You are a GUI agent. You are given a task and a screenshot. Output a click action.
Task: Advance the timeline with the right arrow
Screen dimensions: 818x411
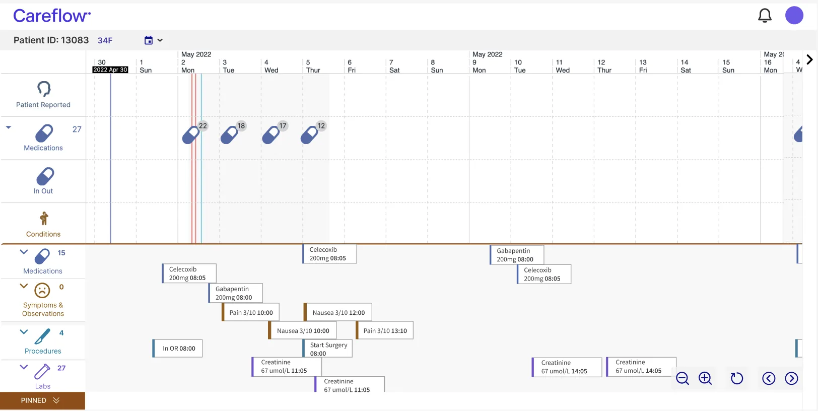pyautogui.click(x=809, y=59)
